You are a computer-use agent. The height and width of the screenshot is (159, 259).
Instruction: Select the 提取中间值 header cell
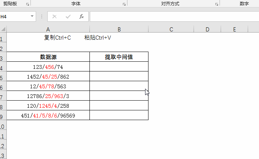[119, 57]
